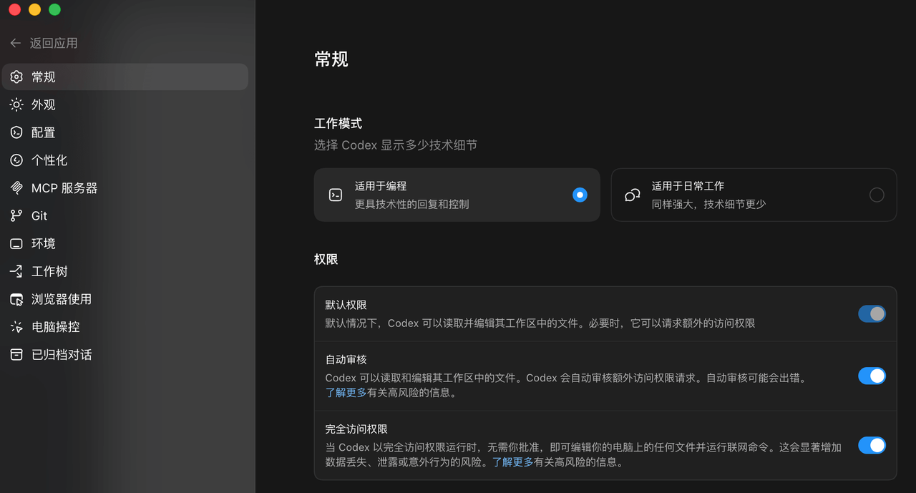This screenshot has width=916, height=493.
Task: Go to 电脑操控 settings
Action: point(125,327)
